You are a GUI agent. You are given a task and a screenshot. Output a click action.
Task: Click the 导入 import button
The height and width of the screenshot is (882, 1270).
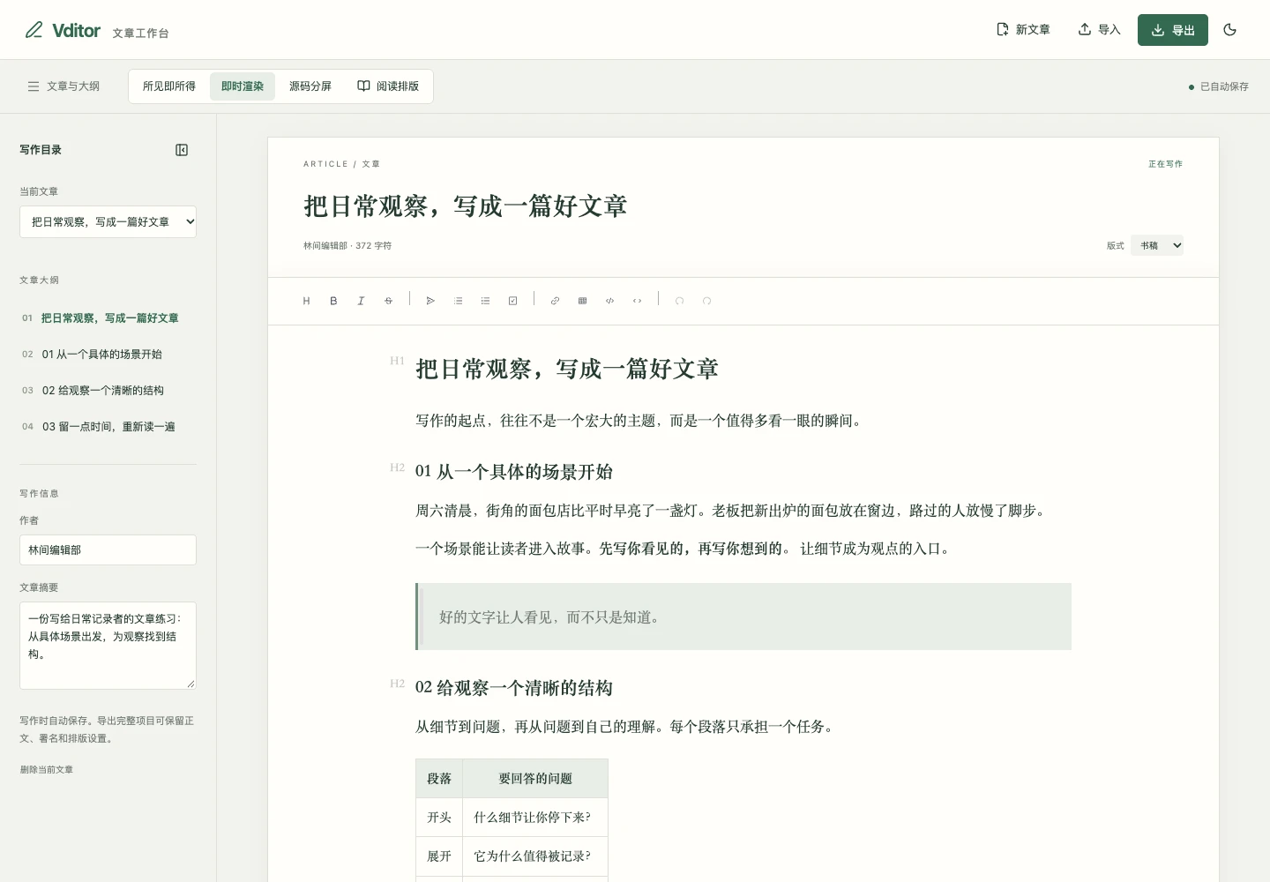tap(1099, 30)
